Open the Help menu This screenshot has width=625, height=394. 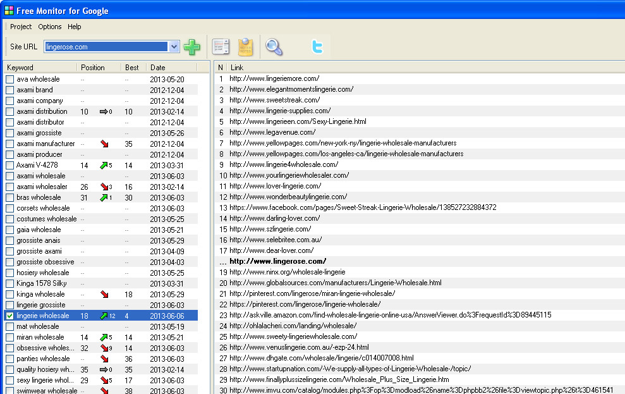[x=74, y=27]
